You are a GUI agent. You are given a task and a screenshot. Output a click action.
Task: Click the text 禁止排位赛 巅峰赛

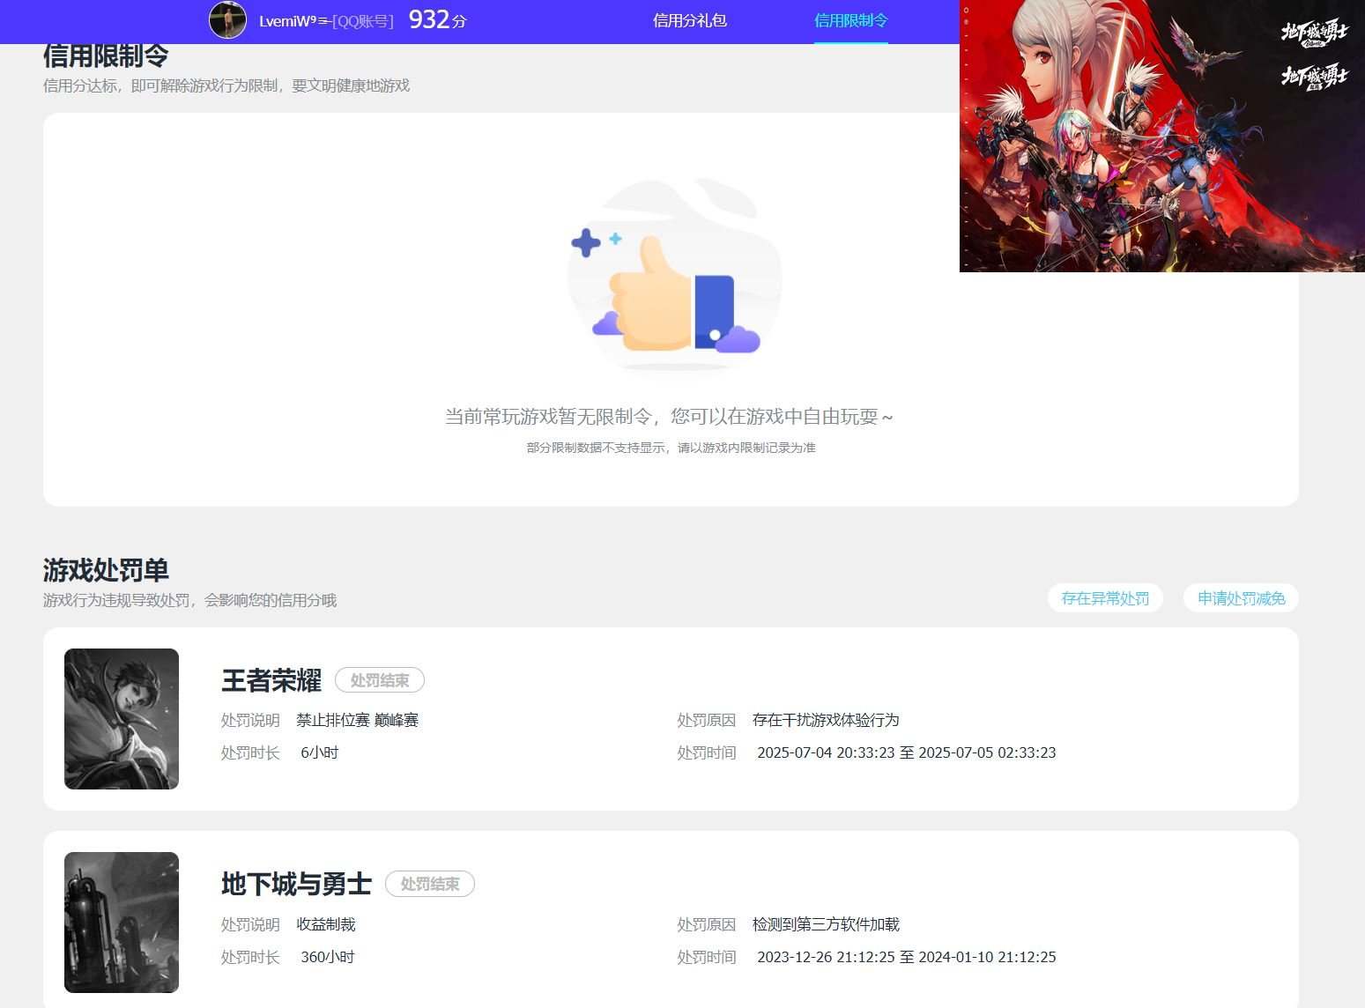click(358, 720)
